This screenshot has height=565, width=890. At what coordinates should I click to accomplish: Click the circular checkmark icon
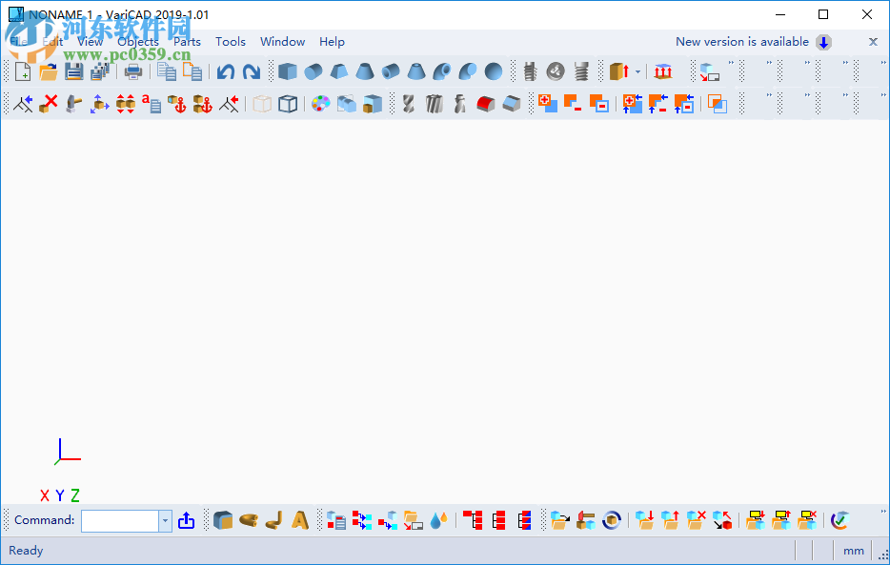coord(839,520)
